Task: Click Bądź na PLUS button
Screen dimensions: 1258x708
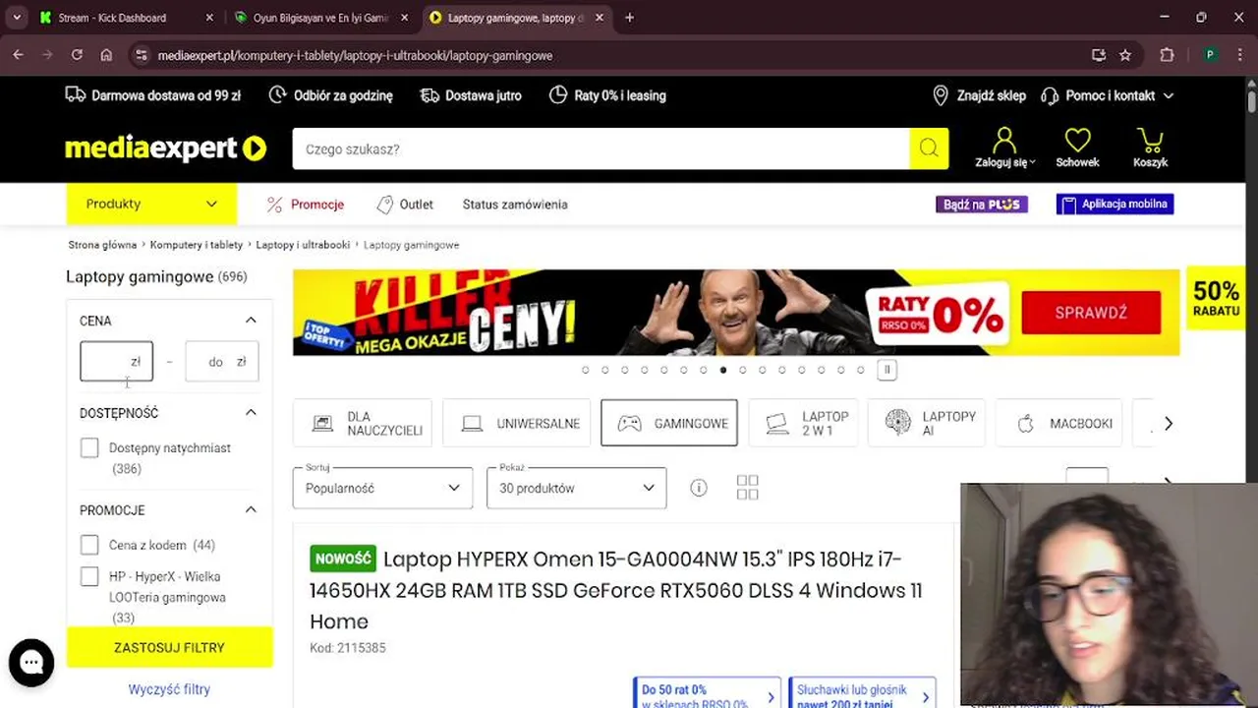Action: tap(982, 205)
